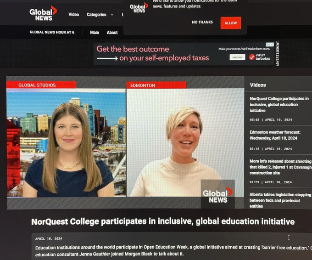The width and height of the screenshot is (312, 260).
Task: Close the ad with X icon
Action: (272, 45)
